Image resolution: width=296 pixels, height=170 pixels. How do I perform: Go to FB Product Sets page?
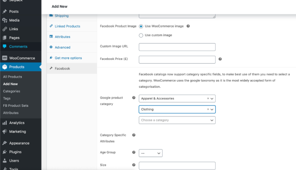tap(16, 106)
